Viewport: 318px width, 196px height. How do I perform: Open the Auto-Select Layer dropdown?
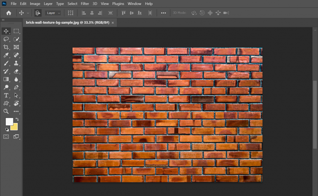pyautogui.click(x=53, y=13)
